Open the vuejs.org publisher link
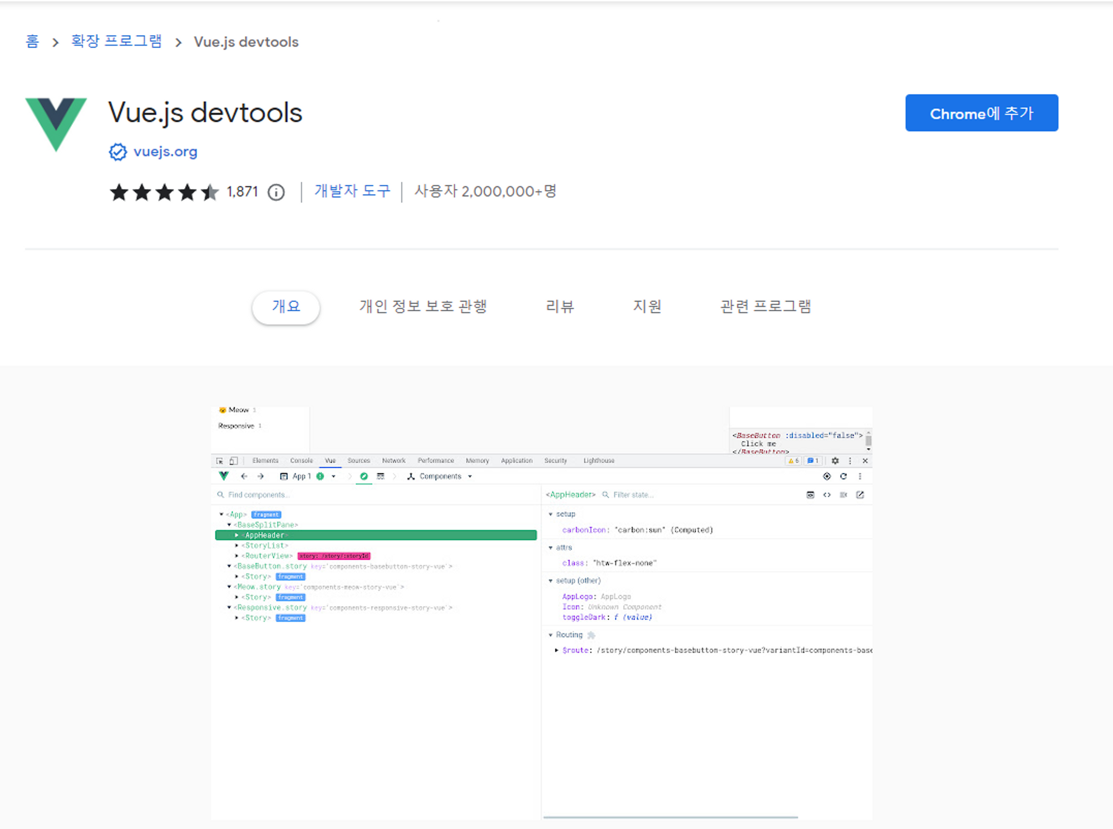Viewport: 1113px width, 829px height. click(x=165, y=152)
